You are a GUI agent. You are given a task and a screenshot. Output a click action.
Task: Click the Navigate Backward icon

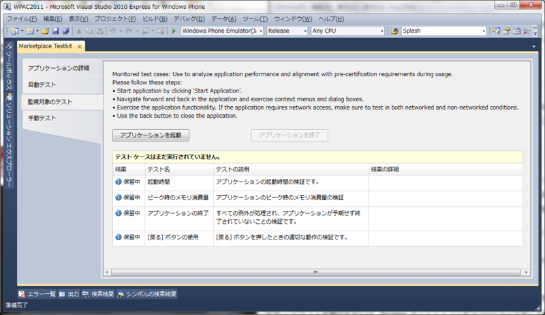pos(145,31)
